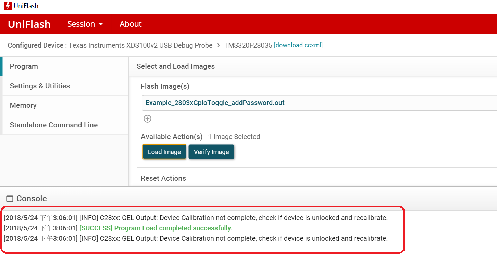The image size is (497, 279).
Task: Click the Flash Image(s) label
Action: tap(165, 86)
